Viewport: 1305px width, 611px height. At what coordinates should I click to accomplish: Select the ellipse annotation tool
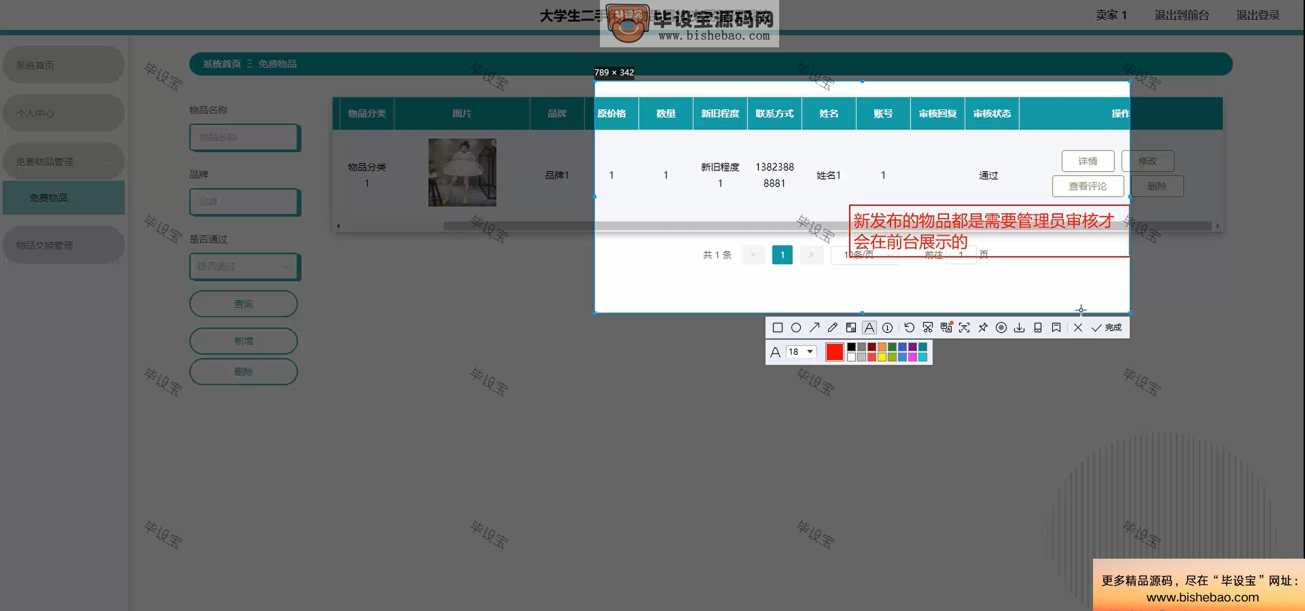[796, 328]
